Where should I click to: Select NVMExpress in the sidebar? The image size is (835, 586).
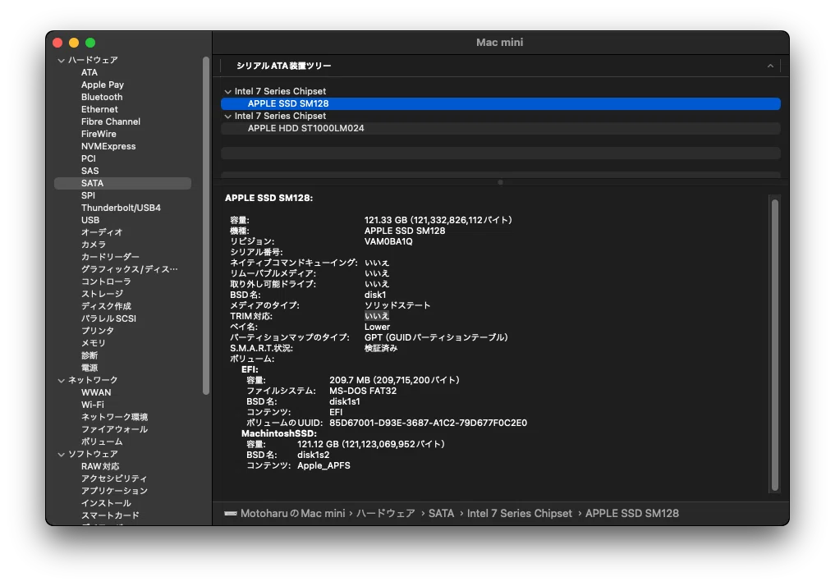[x=108, y=146]
